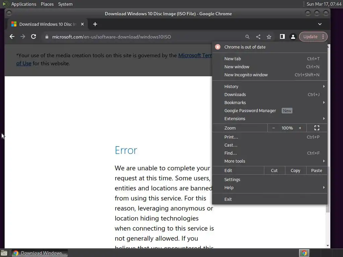Screen dimensions: 343x257
Task: Click the Copy button in Edit row
Action: click(295, 170)
